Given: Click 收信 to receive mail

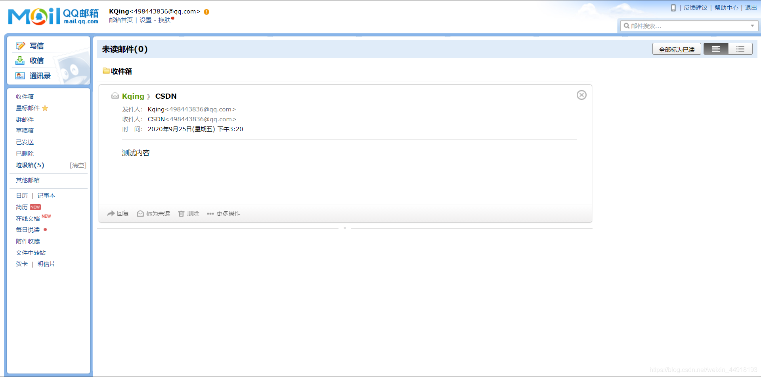Looking at the screenshot, I should click(x=37, y=61).
